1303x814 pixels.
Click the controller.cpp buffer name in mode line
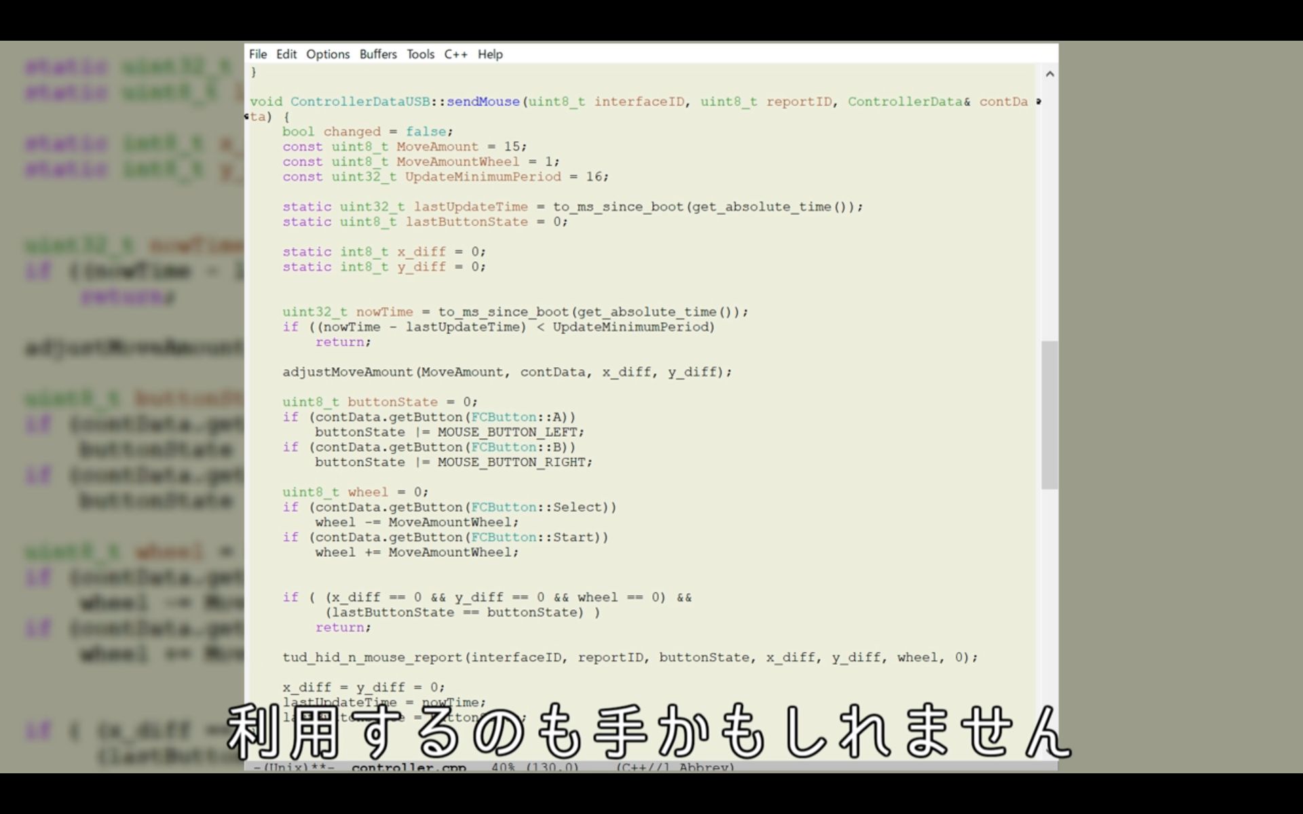point(409,767)
